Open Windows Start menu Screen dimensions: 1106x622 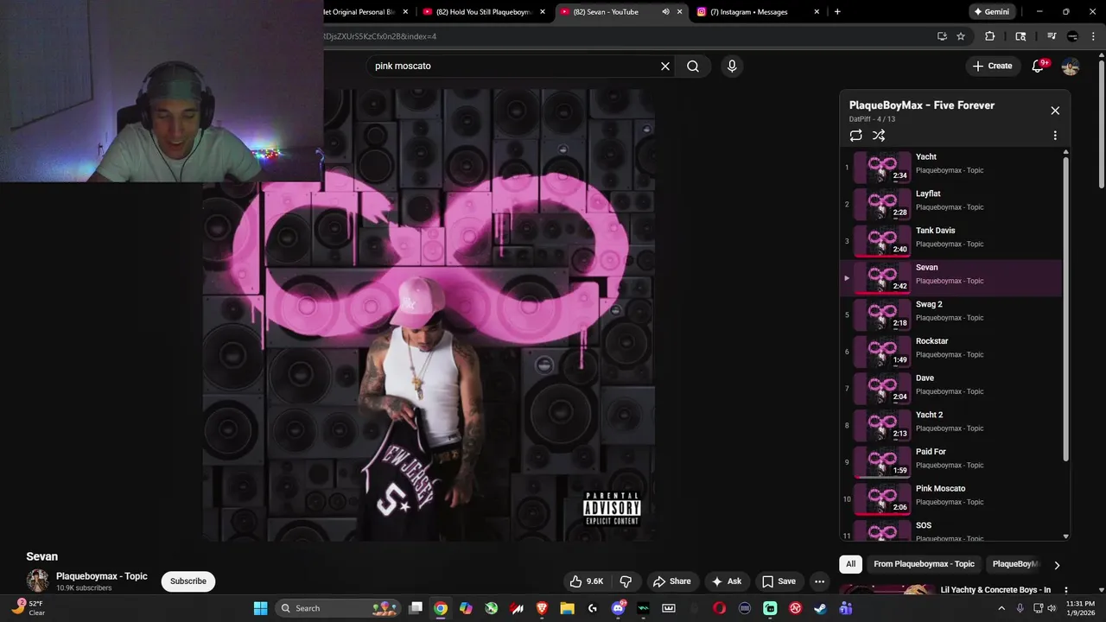[260, 608]
